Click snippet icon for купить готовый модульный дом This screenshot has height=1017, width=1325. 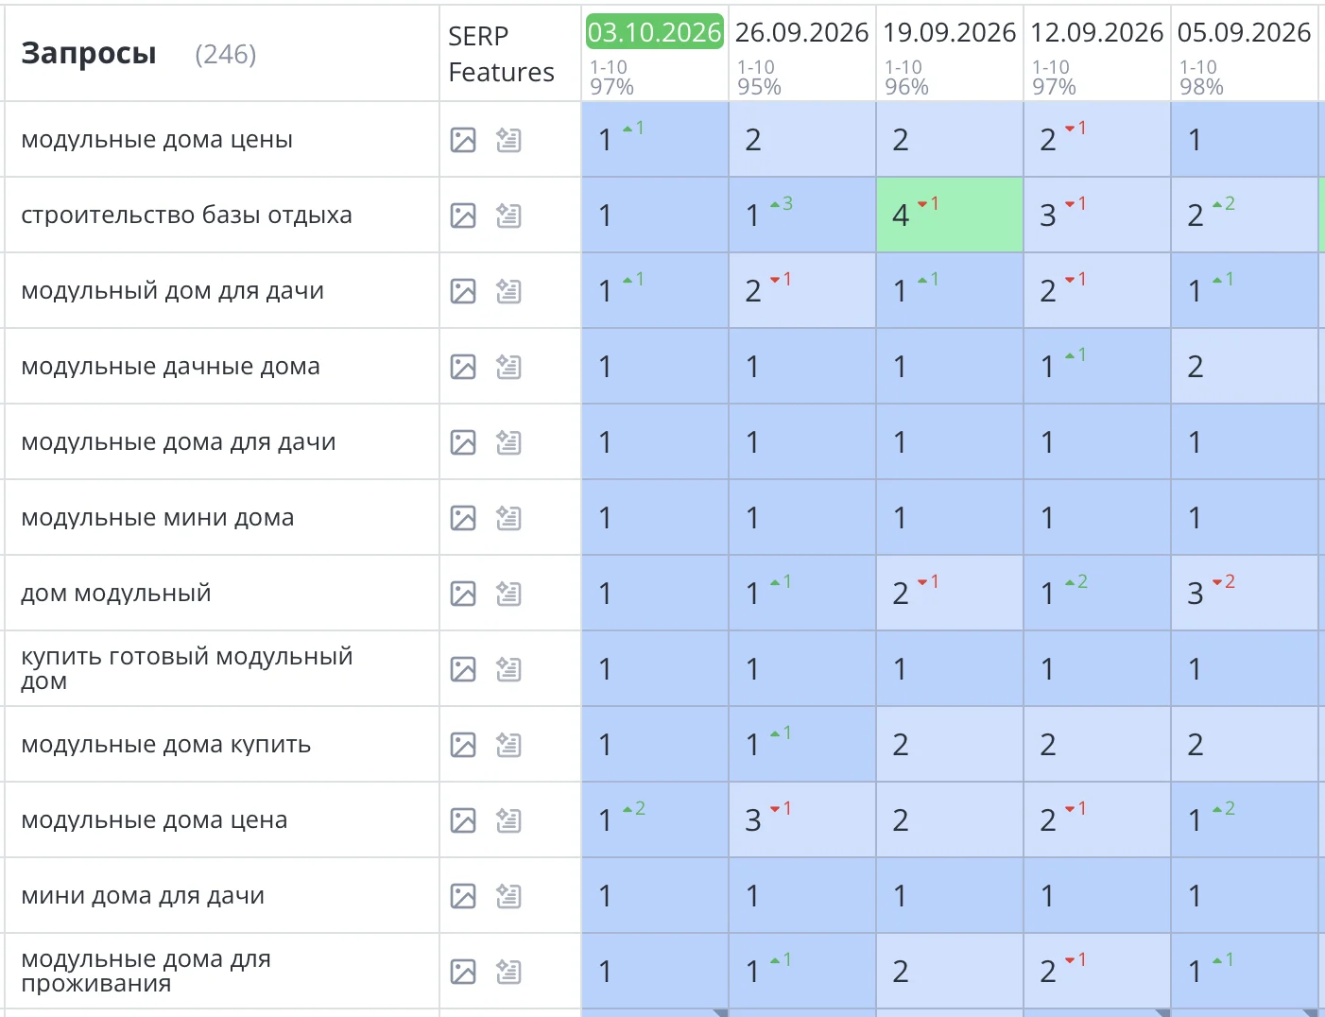point(508,669)
